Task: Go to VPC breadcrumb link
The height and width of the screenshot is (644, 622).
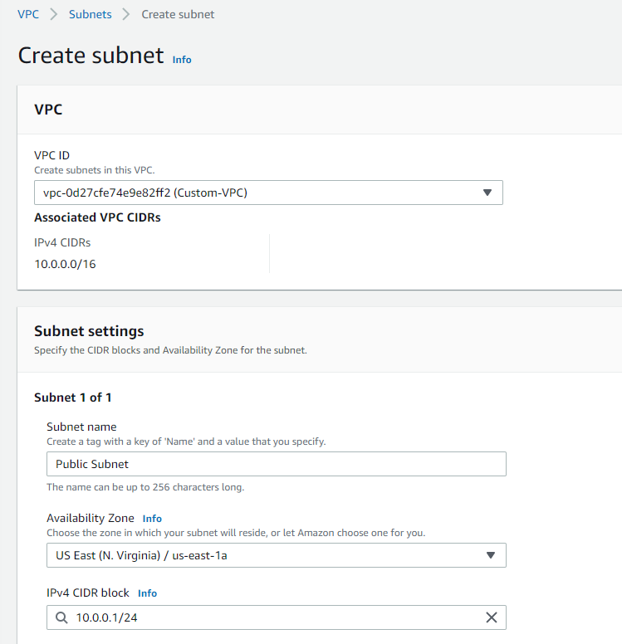Action: pyautogui.click(x=28, y=14)
